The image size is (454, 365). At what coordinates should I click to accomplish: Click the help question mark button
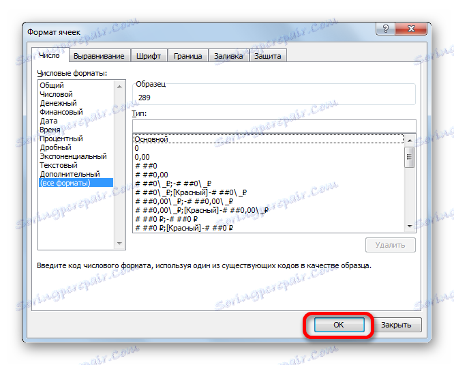(x=385, y=29)
